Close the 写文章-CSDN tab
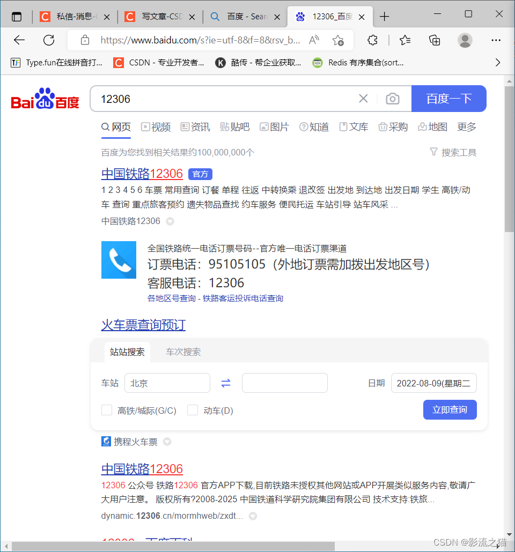This screenshot has height=552, width=515. tap(192, 17)
